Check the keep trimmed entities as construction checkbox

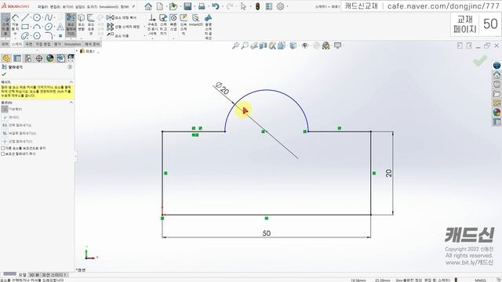(x=3, y=148)
